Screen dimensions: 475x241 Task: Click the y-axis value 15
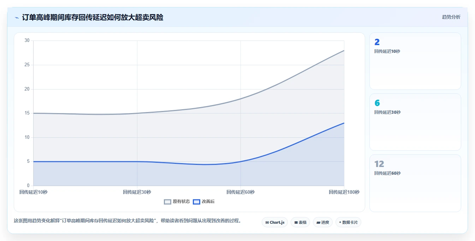[27, 113]
